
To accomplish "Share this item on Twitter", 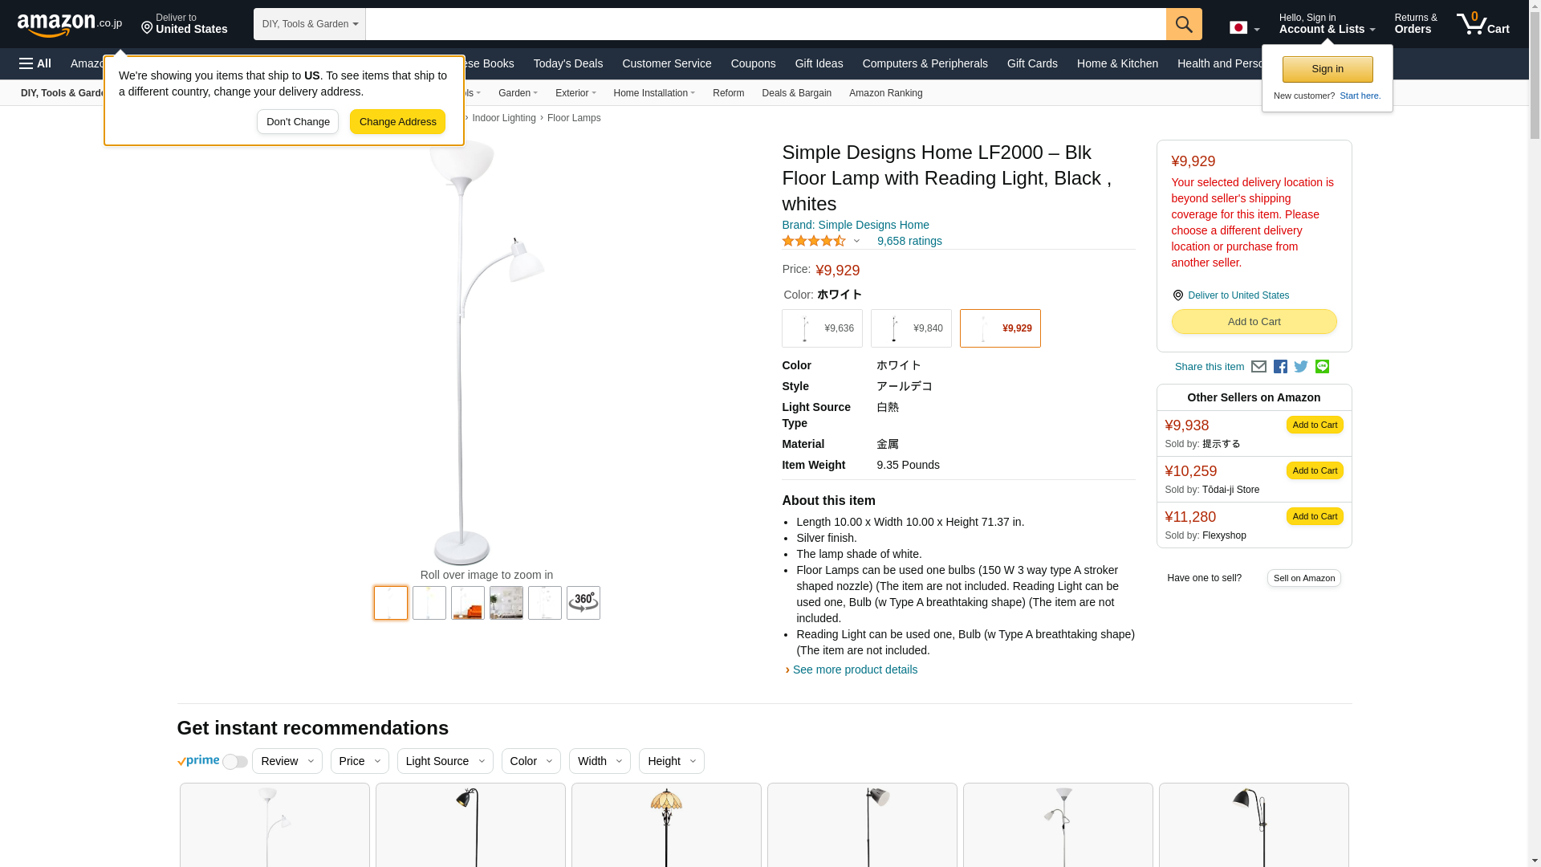I will 1301,367.
